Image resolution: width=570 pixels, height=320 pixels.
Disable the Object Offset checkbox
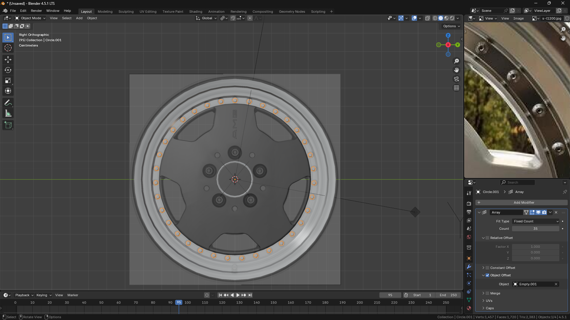(487, 275)
